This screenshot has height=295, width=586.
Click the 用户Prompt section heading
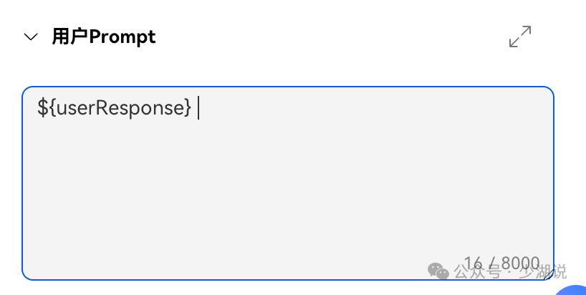104,37
